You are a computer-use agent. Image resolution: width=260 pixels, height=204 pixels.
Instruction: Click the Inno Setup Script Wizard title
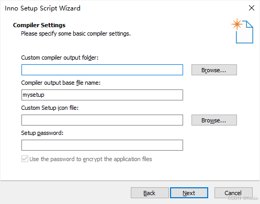tap(42, 8)
